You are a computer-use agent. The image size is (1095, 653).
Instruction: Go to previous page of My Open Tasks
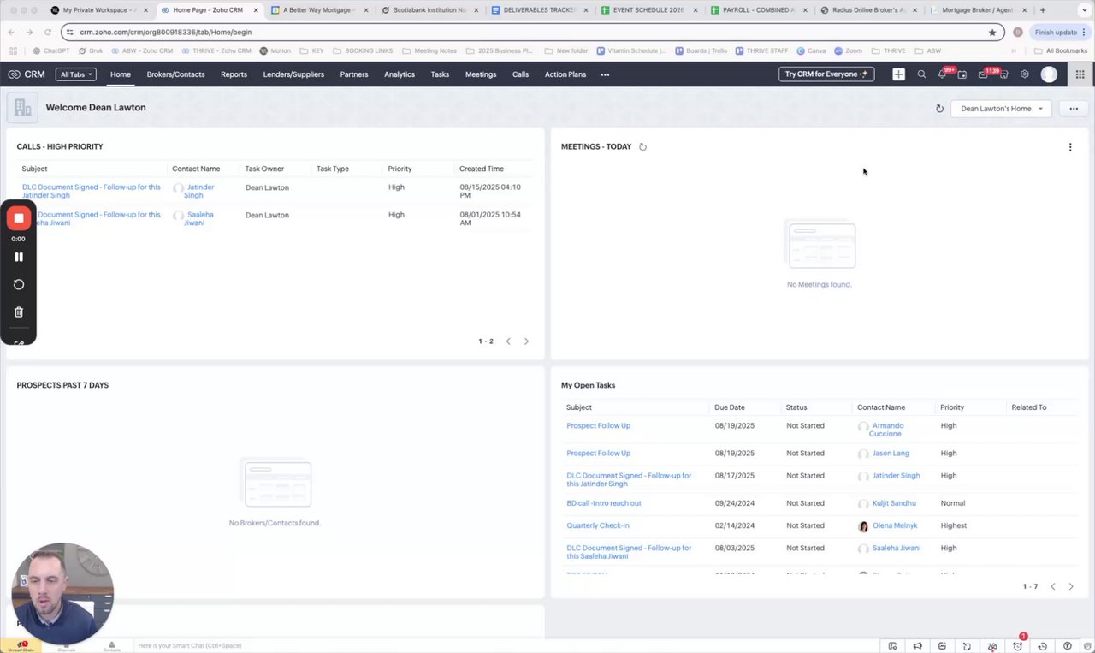[x=1053, y=586]
